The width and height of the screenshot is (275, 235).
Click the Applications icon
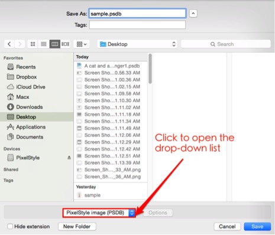[11, 127]
